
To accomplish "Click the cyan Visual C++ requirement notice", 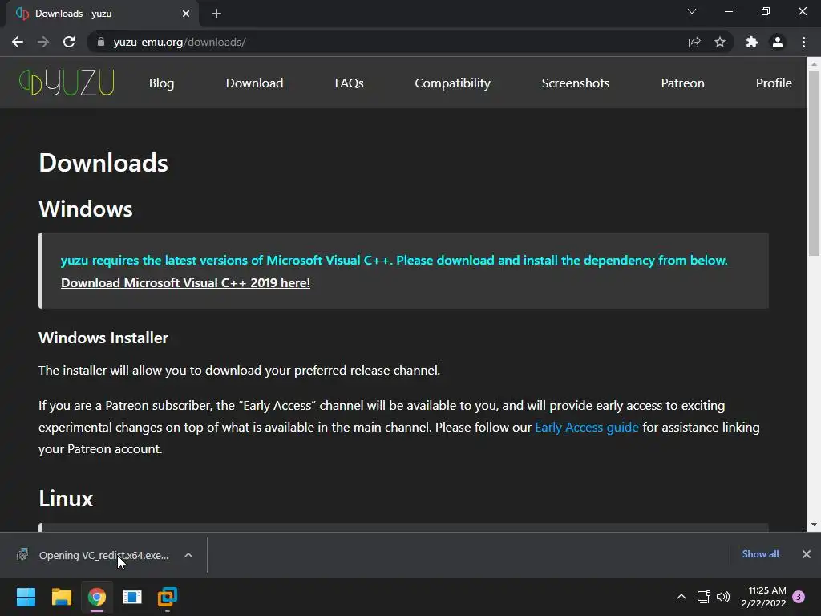I will (x=394, y=261).
